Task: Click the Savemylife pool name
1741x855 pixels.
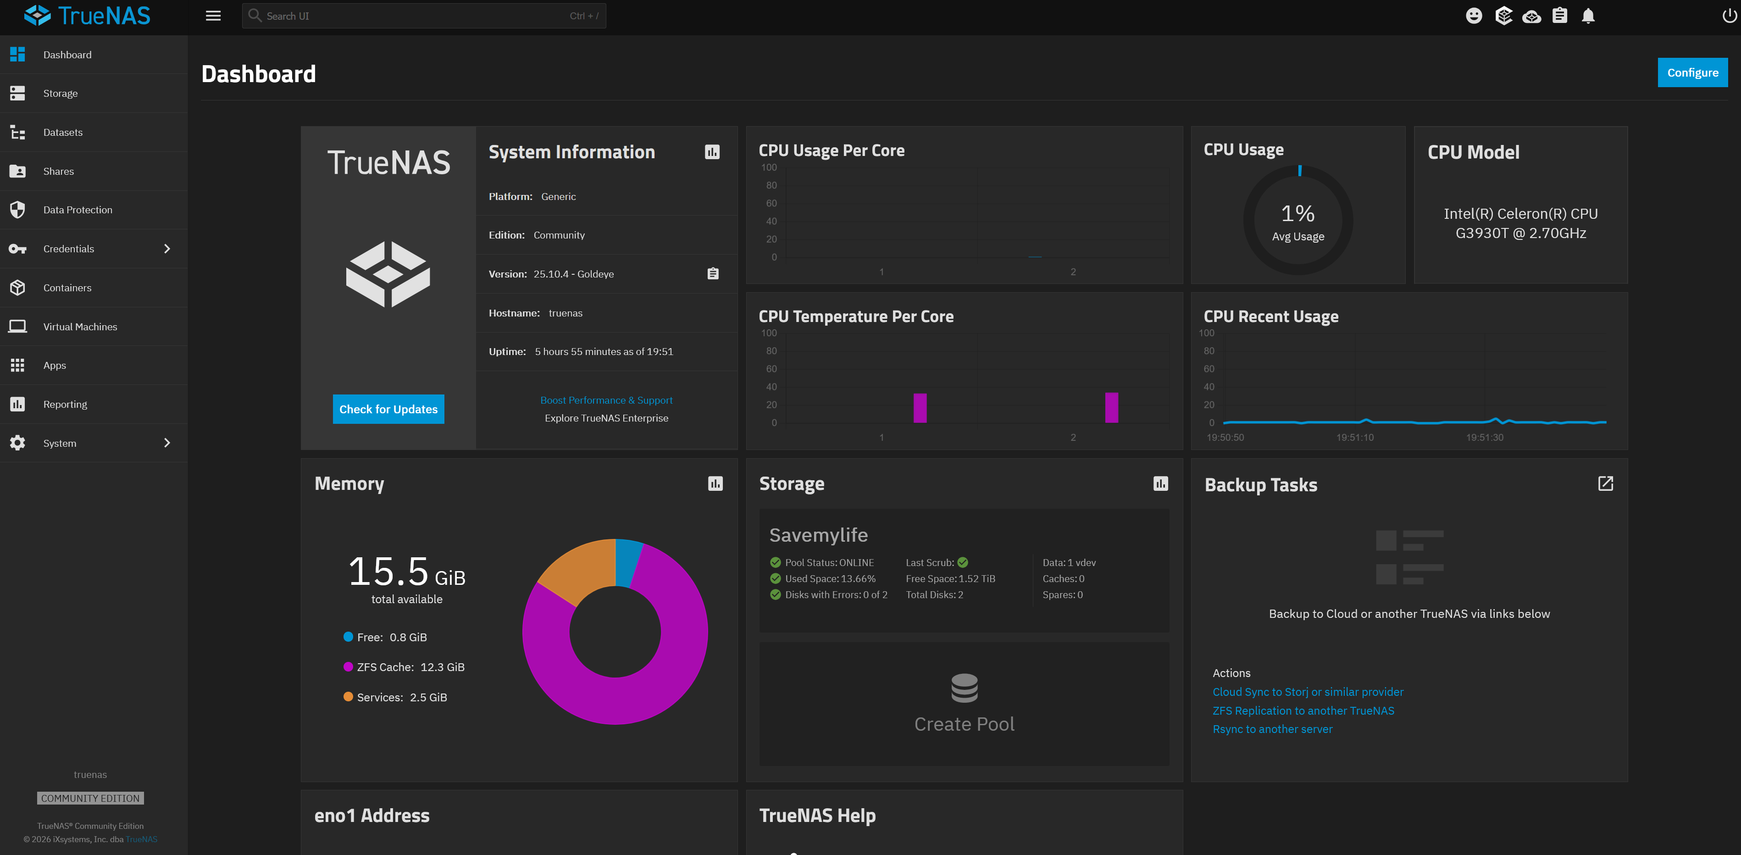Action: coord(819,535)
